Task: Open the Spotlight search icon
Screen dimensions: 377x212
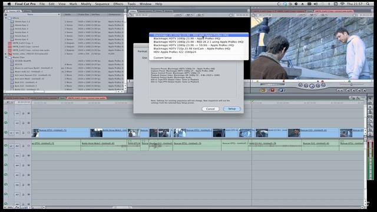Action: point(368,4)
